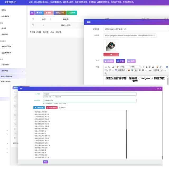Open the unordered list style dropdown arrow
Screen dimensions: 169x169
(x=112, y=70)
